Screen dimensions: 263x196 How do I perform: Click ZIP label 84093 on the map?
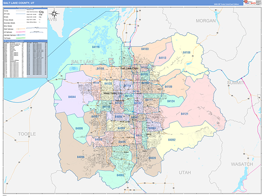[152, 128]
